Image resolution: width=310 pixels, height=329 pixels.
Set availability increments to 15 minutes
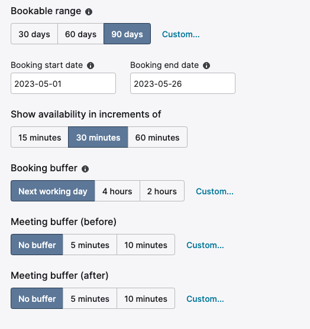(x=40, y=137)
